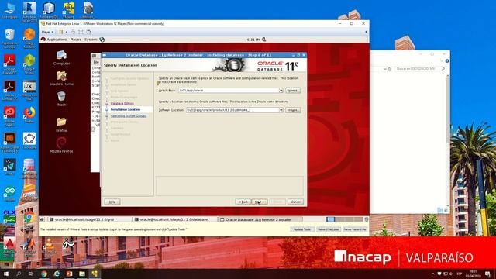The image size is (496, 279).
Task: Click Browse next to Oracle Base
Action: (x=293, y=91)
